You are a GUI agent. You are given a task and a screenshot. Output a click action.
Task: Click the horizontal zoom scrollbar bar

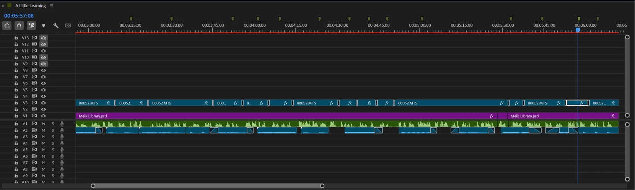[208, 186]
